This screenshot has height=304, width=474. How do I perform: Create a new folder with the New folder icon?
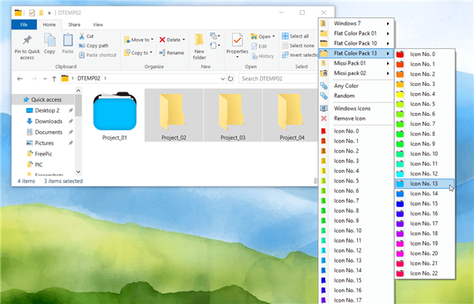[199, 40]
